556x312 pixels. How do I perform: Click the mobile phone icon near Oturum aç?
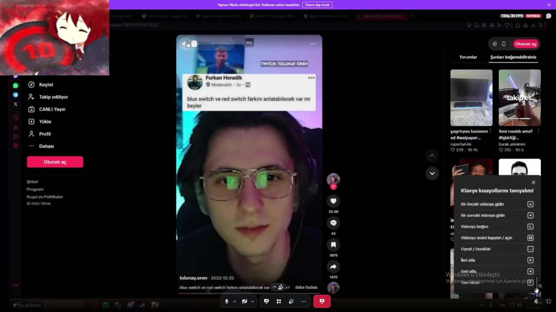pos(504,44)
